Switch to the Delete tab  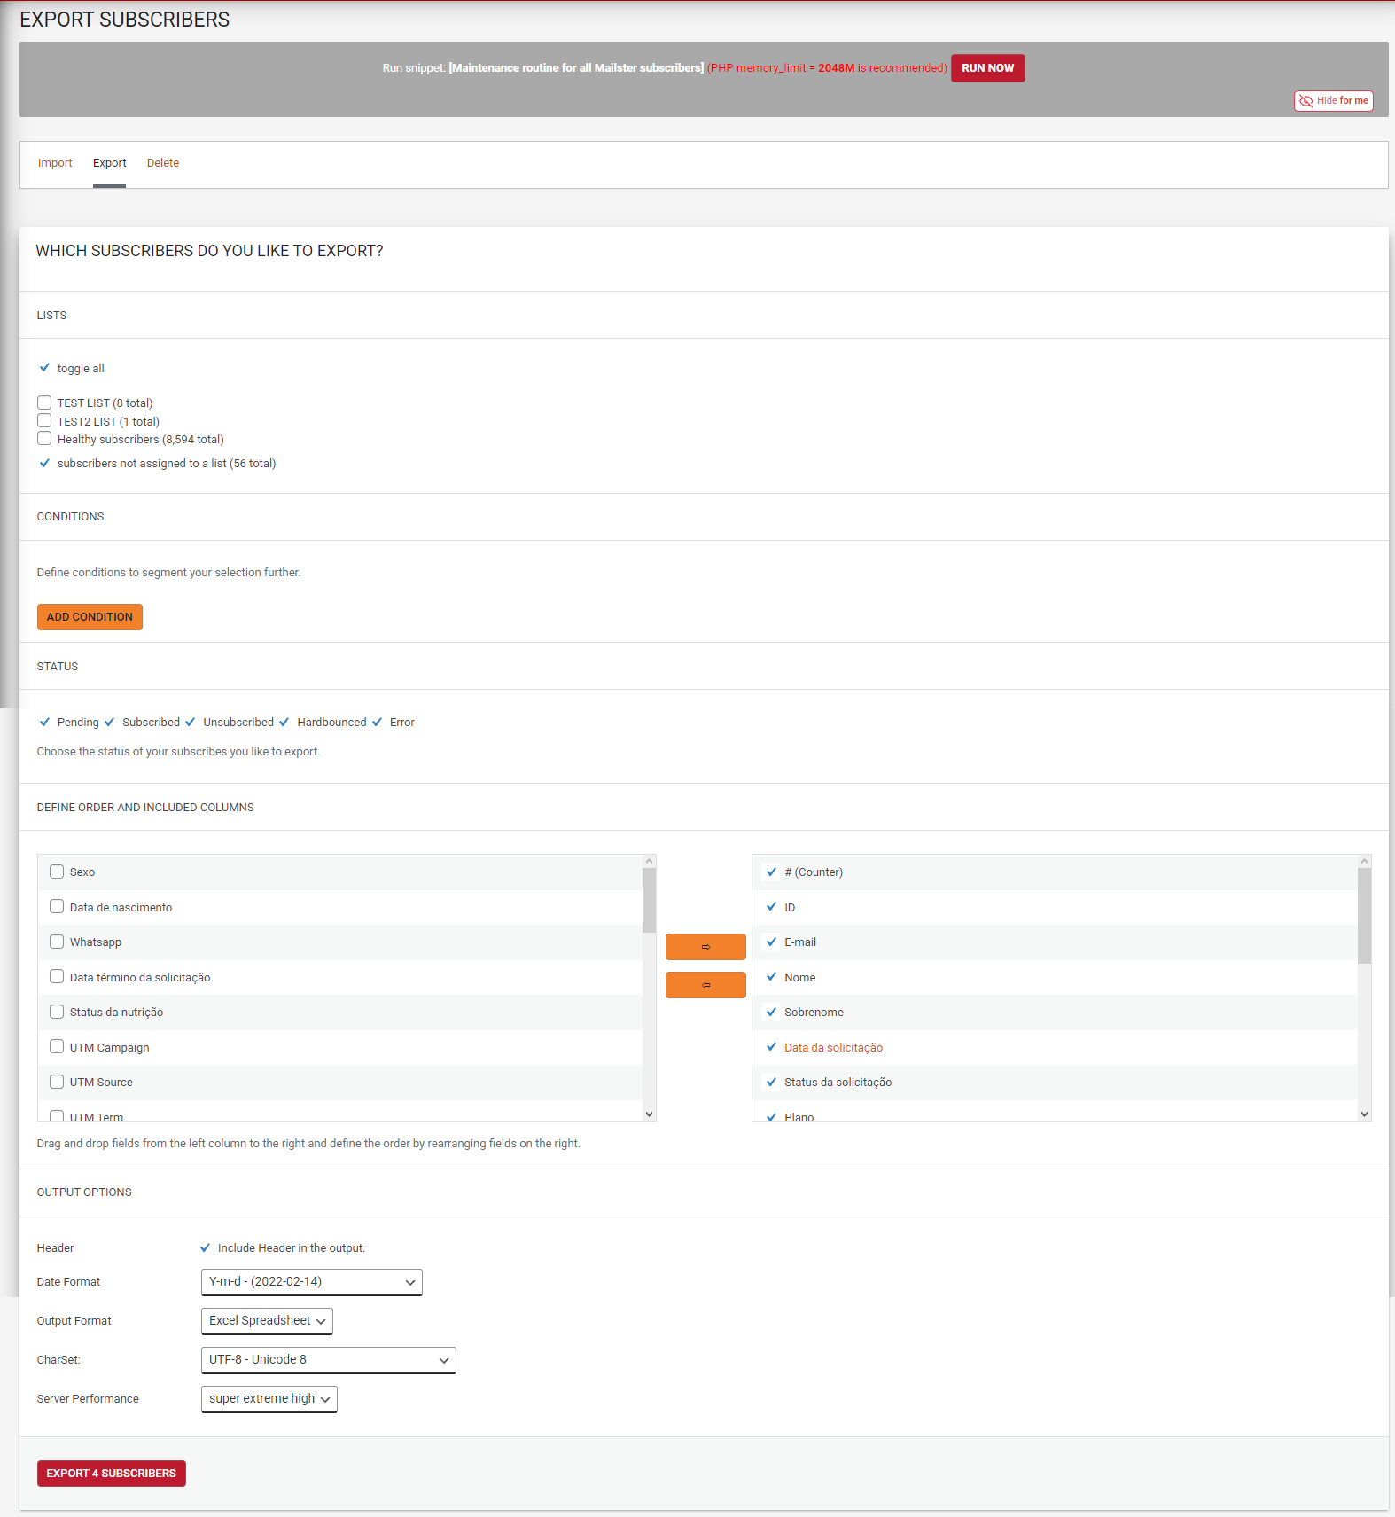point(163,163)
